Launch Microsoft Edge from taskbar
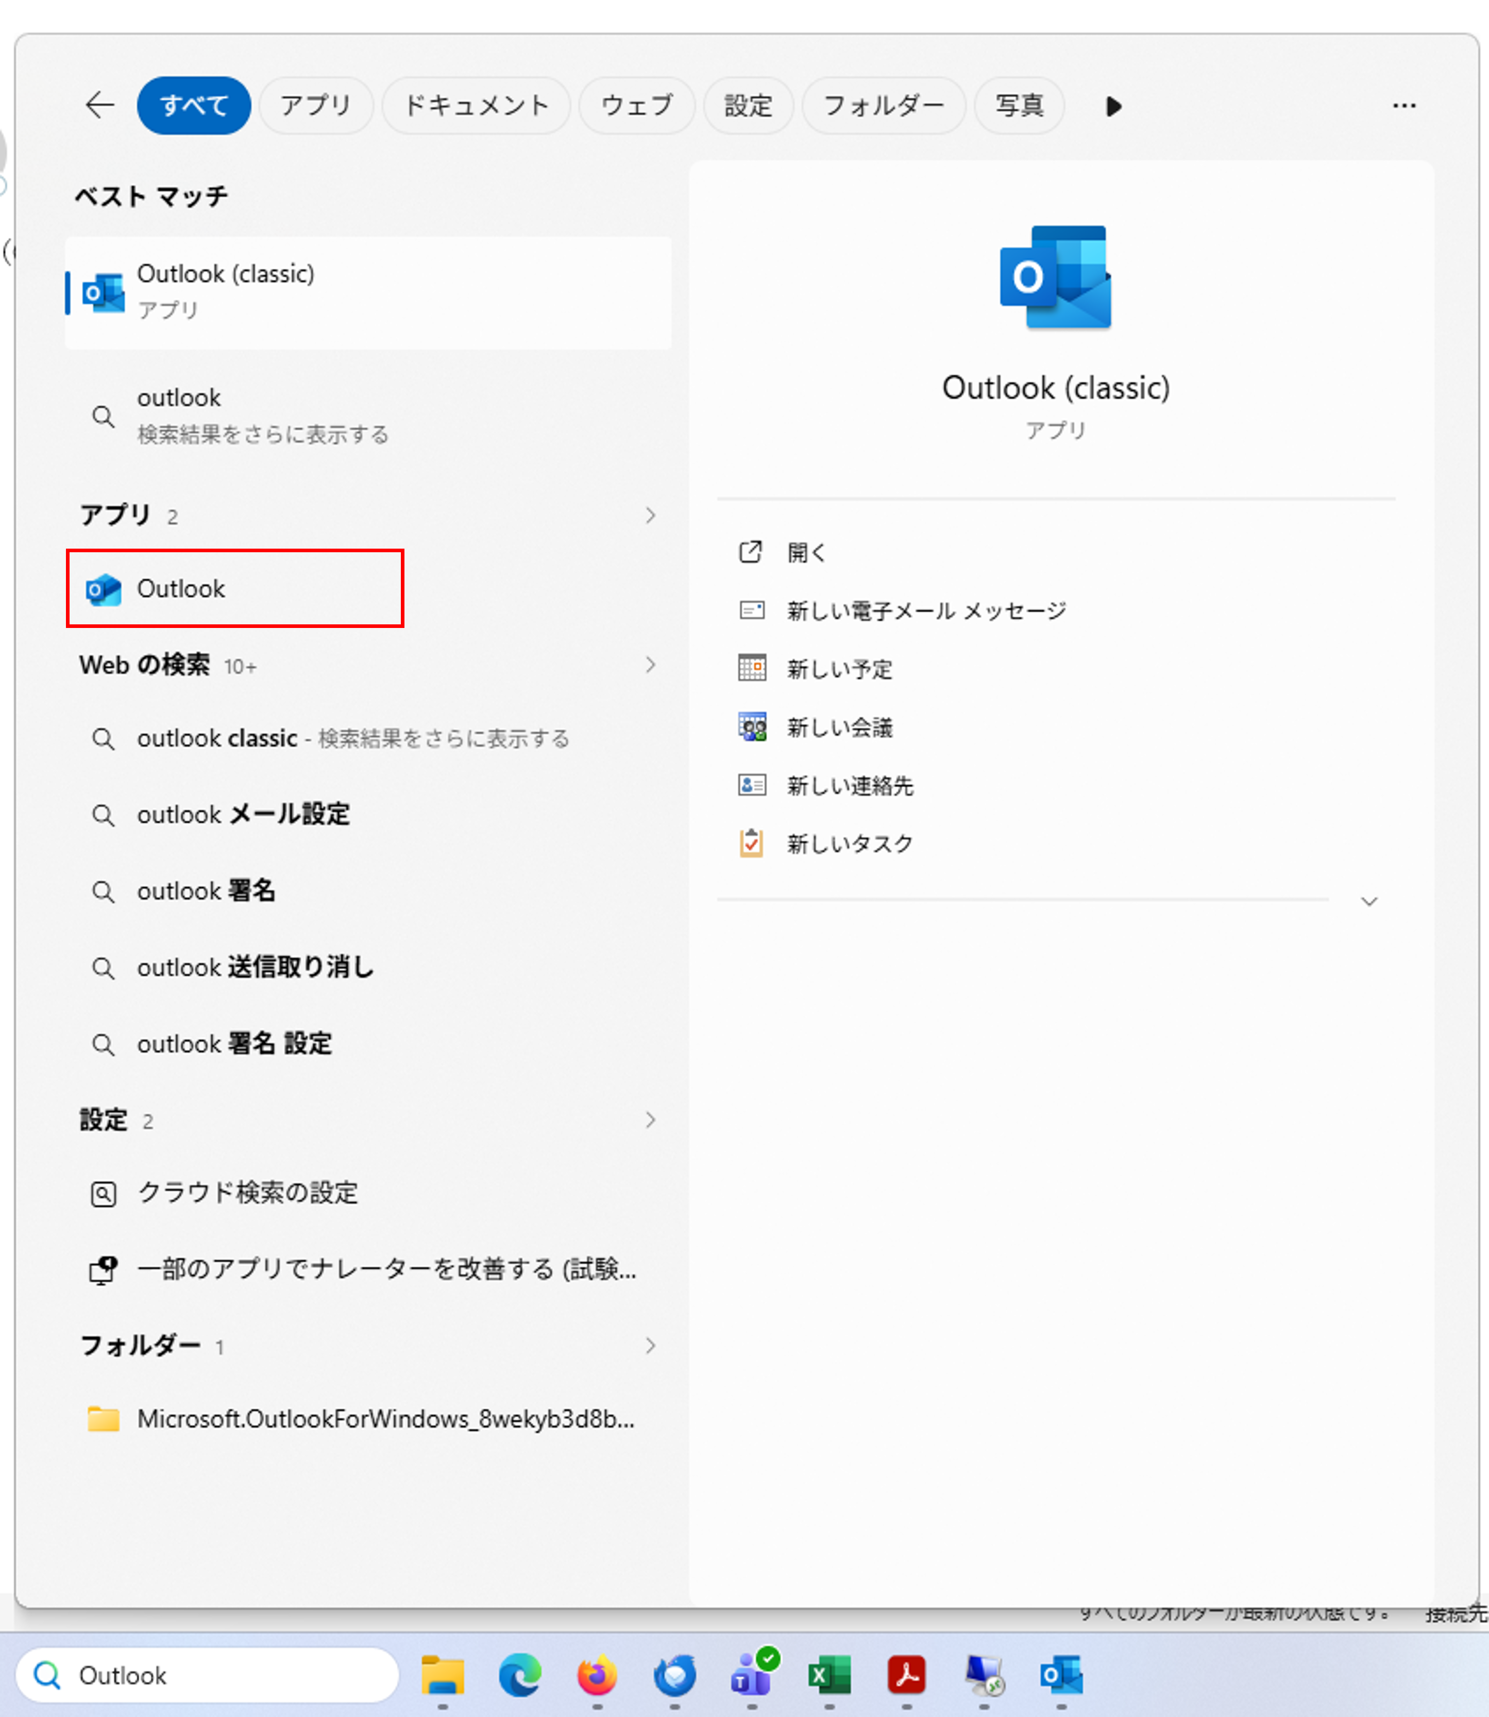Image resolution: width=1489 pixels, height=1717 pixels. (519, 1675)
